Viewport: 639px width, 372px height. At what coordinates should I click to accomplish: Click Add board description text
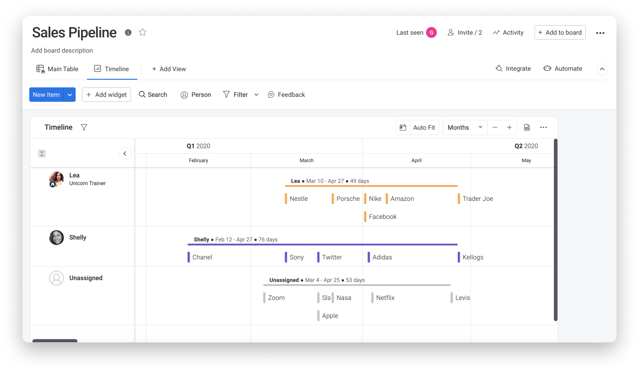tap(62, 50)
